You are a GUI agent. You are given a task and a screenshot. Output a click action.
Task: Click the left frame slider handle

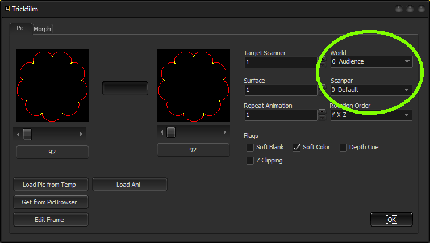click(27, 134)
